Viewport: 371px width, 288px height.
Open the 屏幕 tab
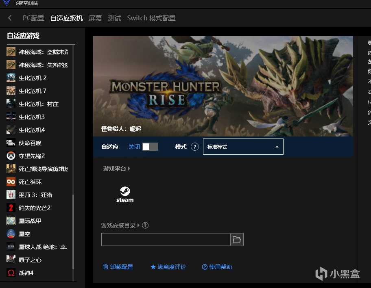click(x=95, y=18)
